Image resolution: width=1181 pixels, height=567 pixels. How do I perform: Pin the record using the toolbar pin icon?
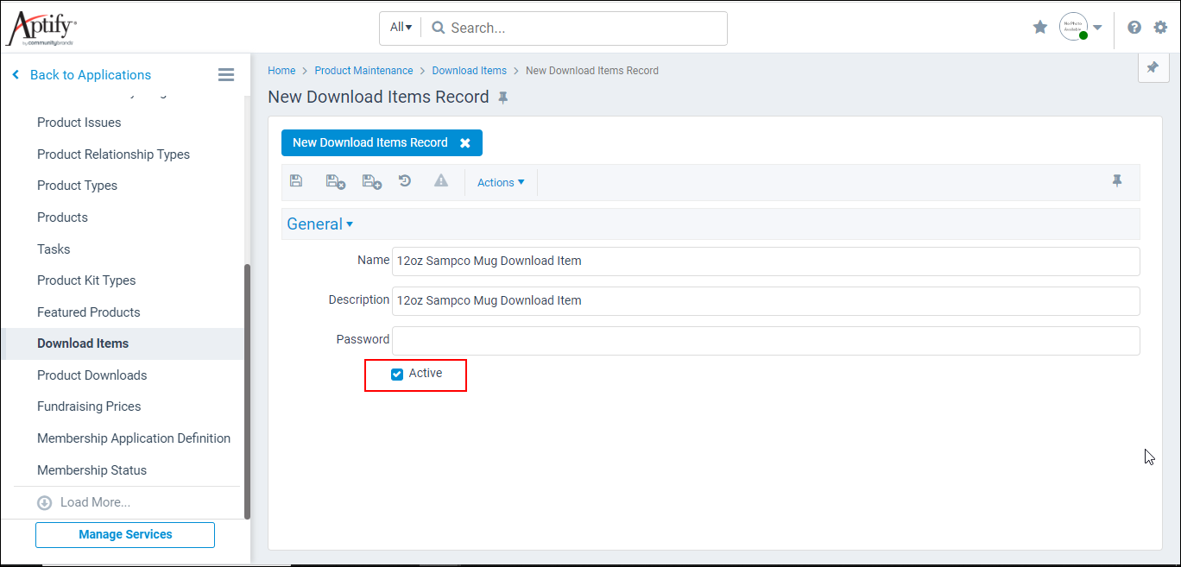pos(1117,181)
